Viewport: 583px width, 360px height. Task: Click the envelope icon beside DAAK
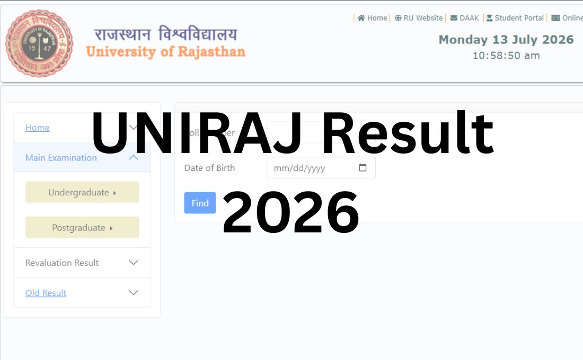coord(454,18)
